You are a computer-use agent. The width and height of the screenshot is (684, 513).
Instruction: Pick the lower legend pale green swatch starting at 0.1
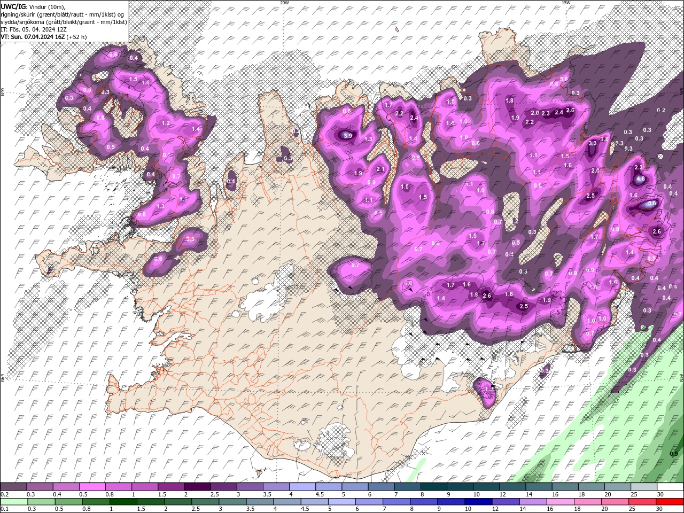click(x=14, y=502)
